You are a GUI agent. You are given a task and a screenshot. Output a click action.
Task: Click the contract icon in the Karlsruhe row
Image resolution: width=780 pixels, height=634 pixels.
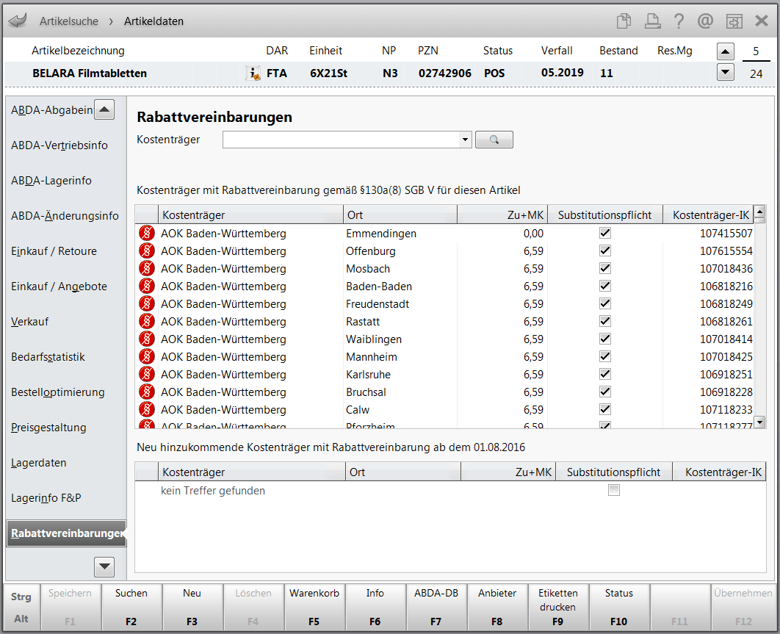pyautogui.click(x=147, y=374)
